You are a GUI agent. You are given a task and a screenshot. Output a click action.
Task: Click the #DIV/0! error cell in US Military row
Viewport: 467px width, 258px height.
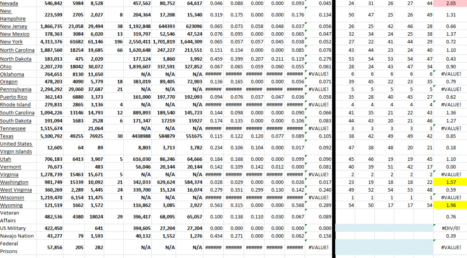coord(451,228)
